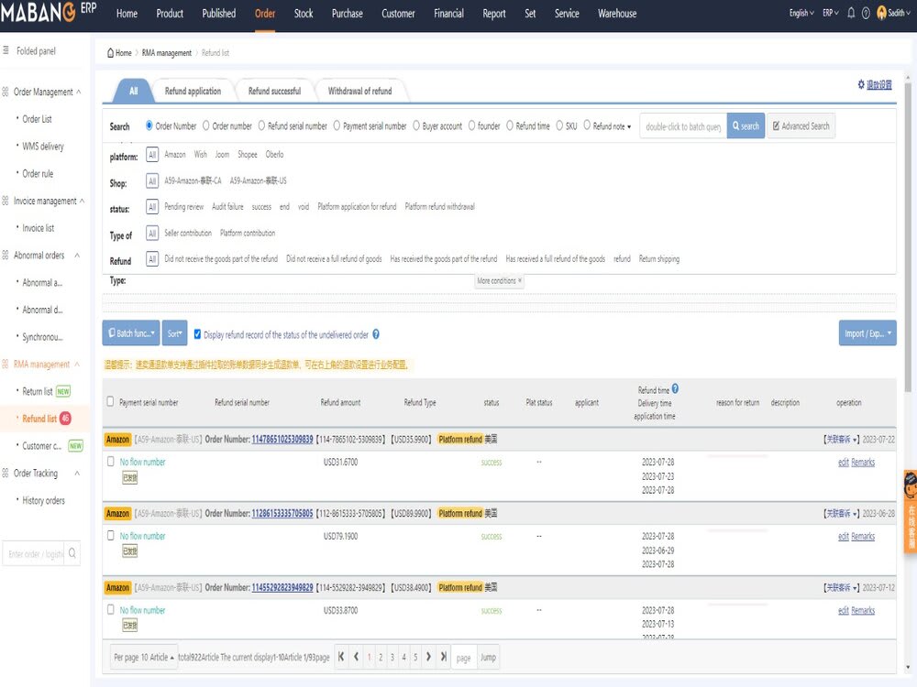The height and width of the screenshot is (687, 917).
Task: Click edit link for USD79.1900 refund row
Action: 844,536
